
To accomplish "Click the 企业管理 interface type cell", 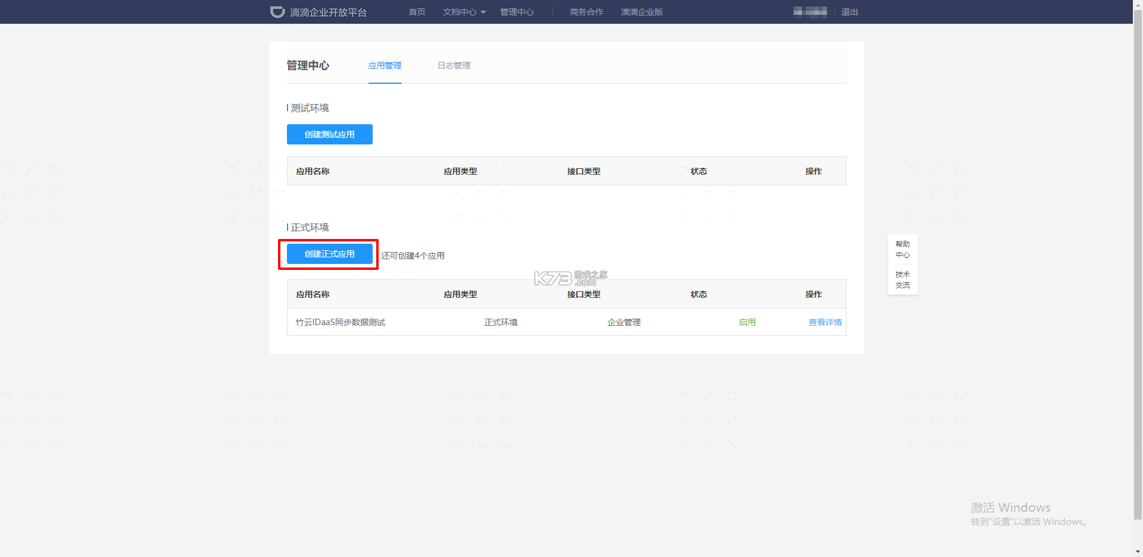I will (x=624, y=322).
